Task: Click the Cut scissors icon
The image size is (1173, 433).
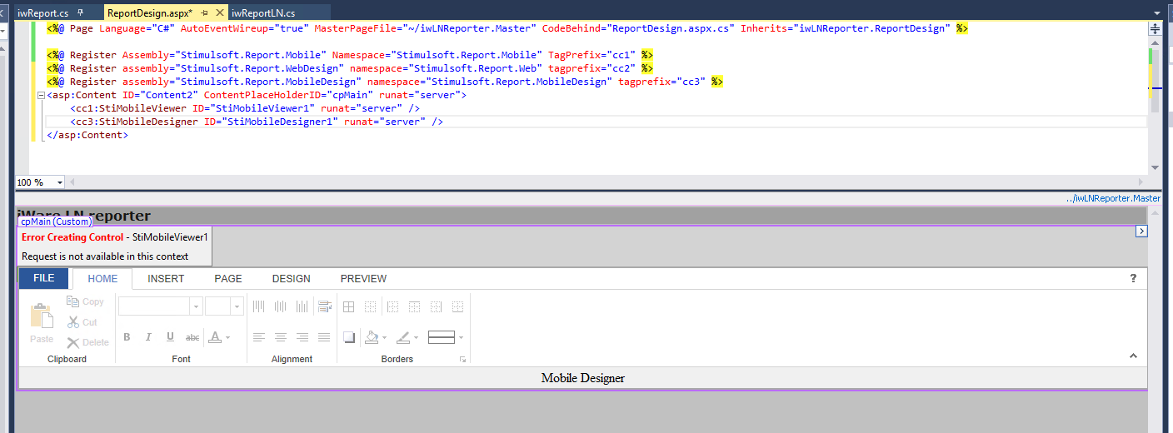Action: point(73,322)
